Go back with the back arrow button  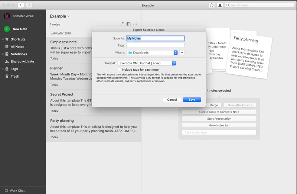point(21,5)
